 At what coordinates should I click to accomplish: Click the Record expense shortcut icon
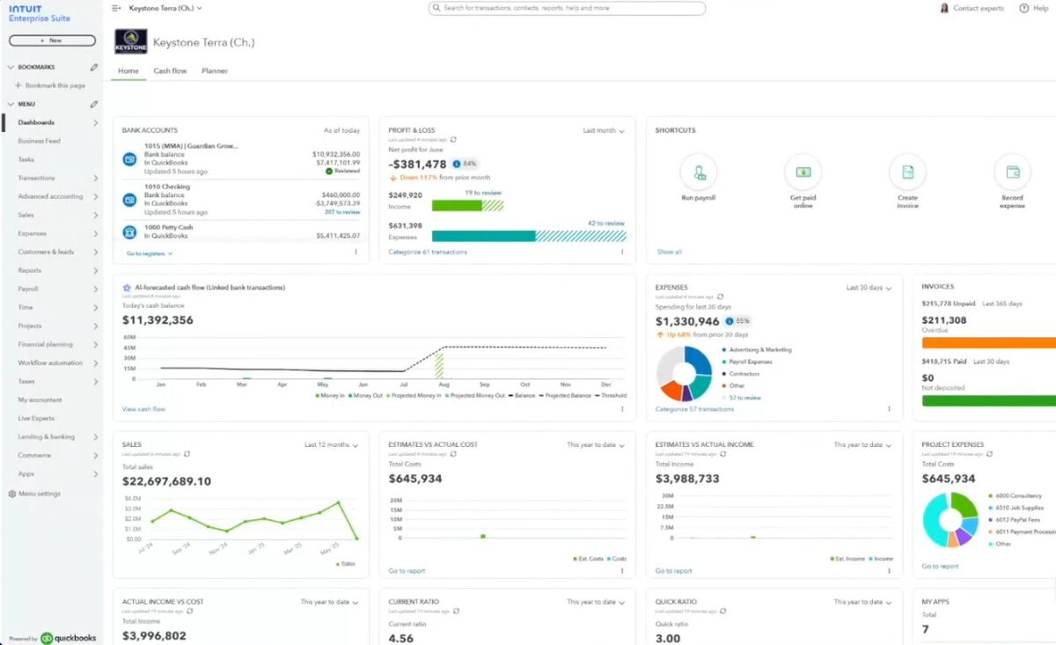pos(1012,172)
